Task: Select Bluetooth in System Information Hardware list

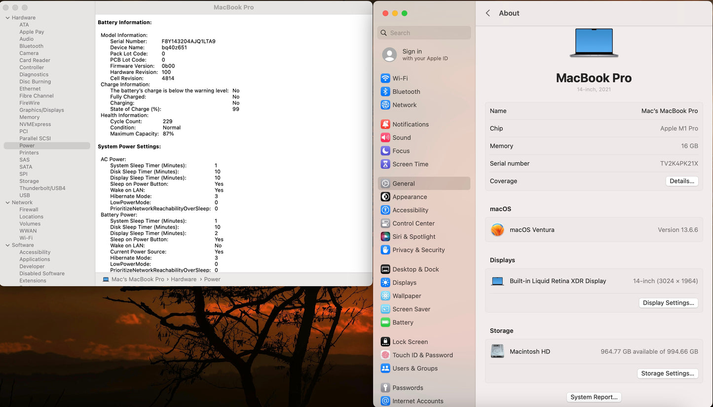Action: 32,46
